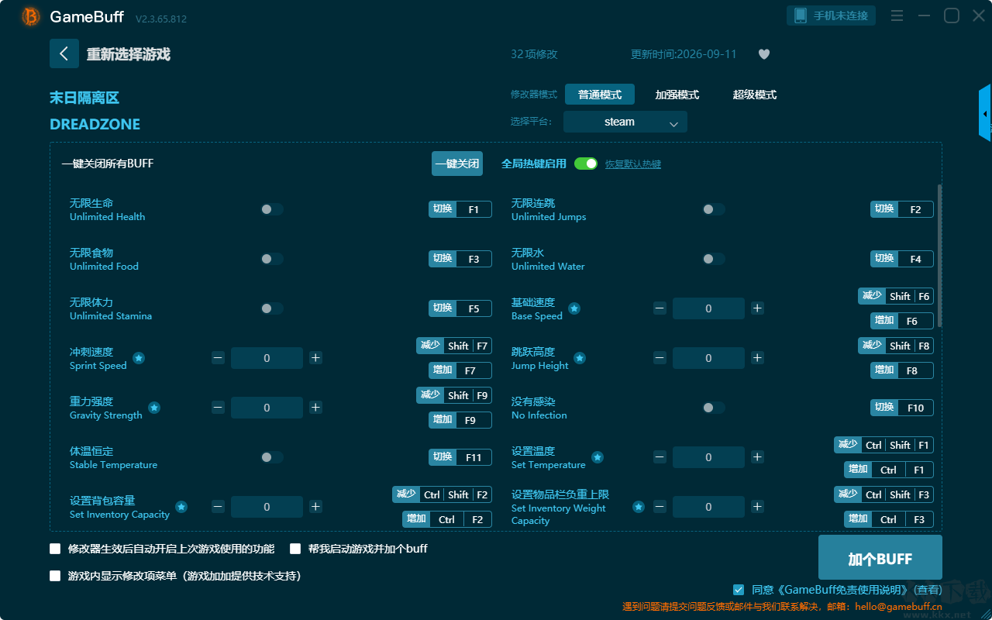Decrease Set Temperature with minus button
Image resolution: width=992 pixels, height=620 pixels.
click(660, 457)
